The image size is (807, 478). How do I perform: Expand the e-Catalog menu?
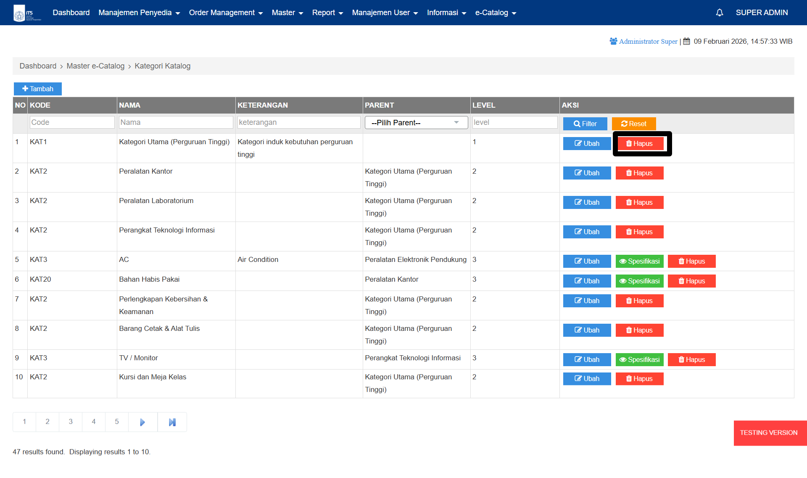point(496,13)
